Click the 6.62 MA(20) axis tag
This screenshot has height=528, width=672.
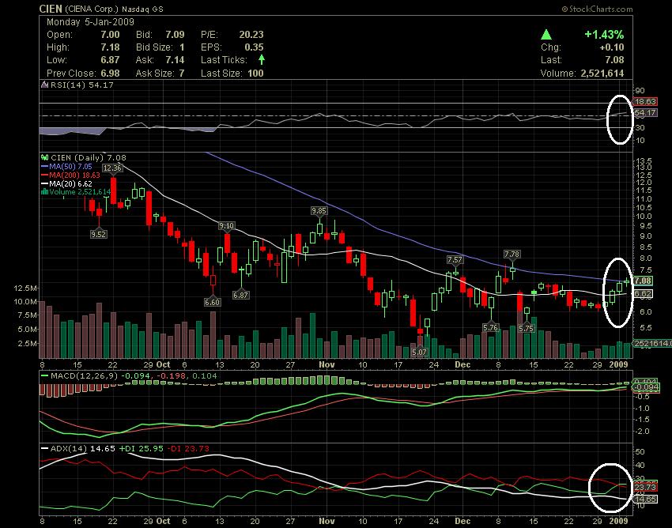tap(643, 294)
